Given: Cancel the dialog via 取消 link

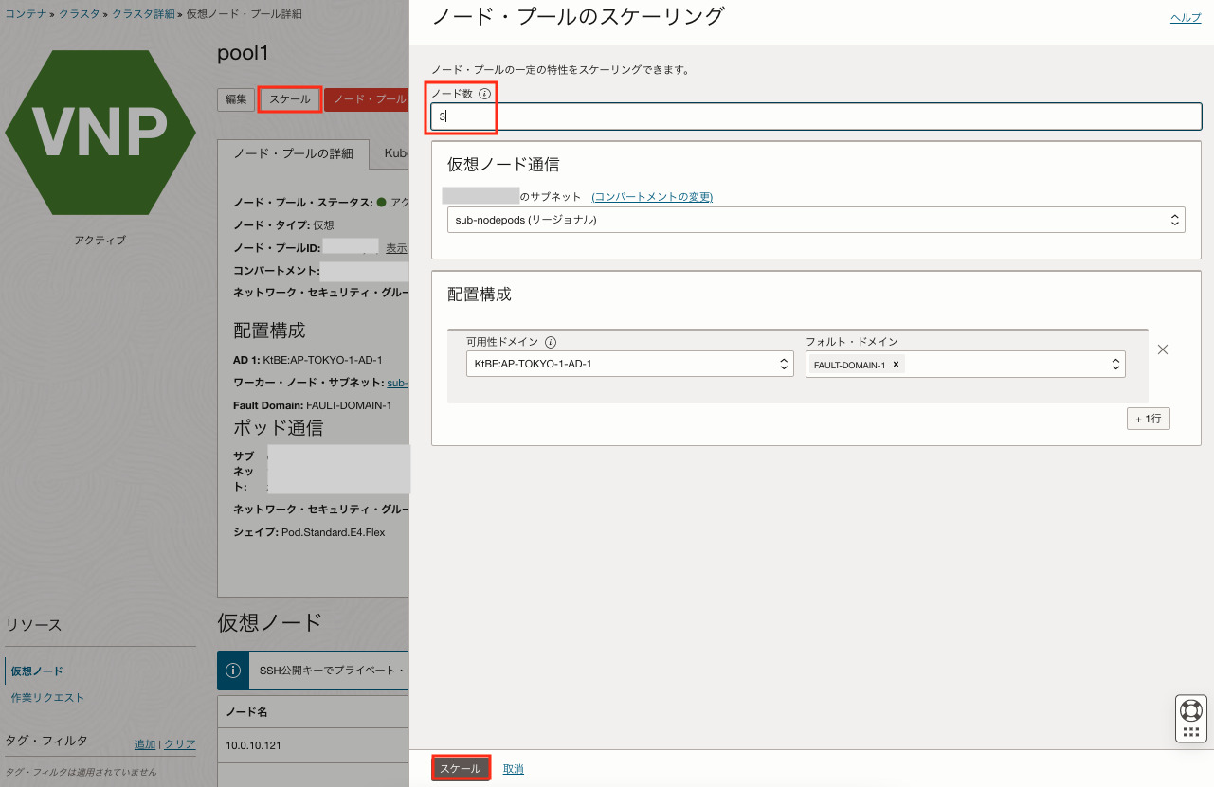Looking at the screenshot, I should pos(513,768).
